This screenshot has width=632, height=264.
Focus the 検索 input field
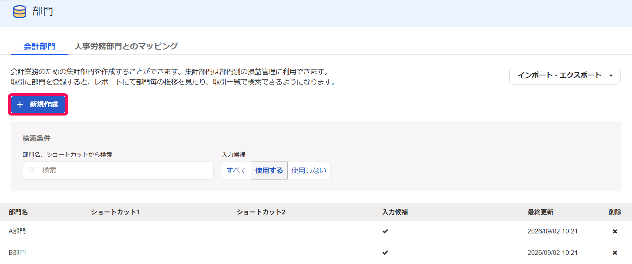(x=118, y=170)
